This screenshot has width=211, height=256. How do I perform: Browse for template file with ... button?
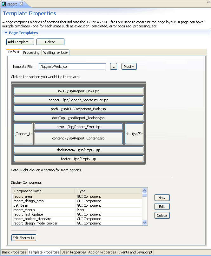click(x=113, y=67)
